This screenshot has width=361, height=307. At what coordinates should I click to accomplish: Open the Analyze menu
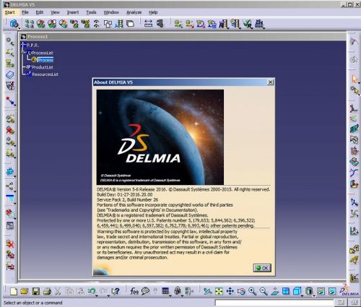click(x=134, y=12)
